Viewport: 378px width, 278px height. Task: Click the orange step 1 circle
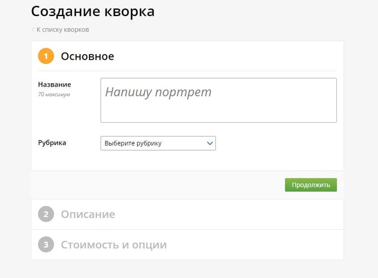point(46,56)
